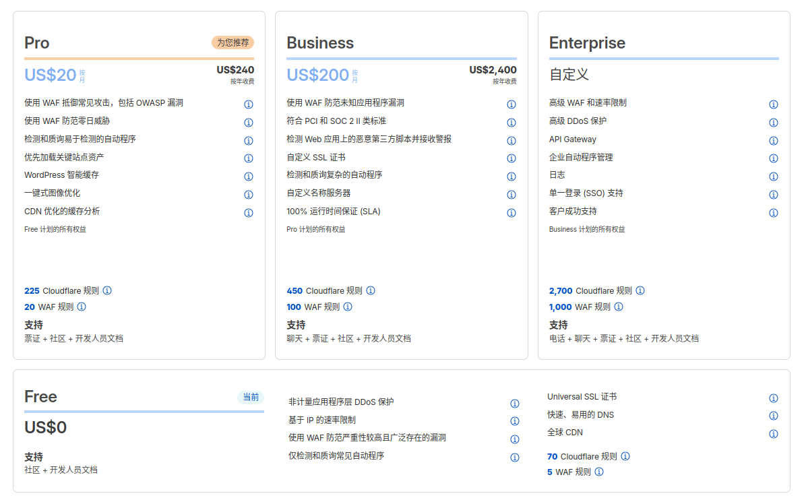Viewport: 806px width, 504px height.
Task: Select the Enterprise plan title
Action: [587, 43]
